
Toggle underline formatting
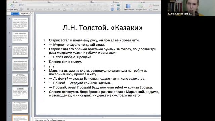(x=36, y=9)
